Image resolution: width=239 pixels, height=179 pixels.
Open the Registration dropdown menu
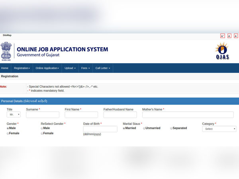click(22, 68)
